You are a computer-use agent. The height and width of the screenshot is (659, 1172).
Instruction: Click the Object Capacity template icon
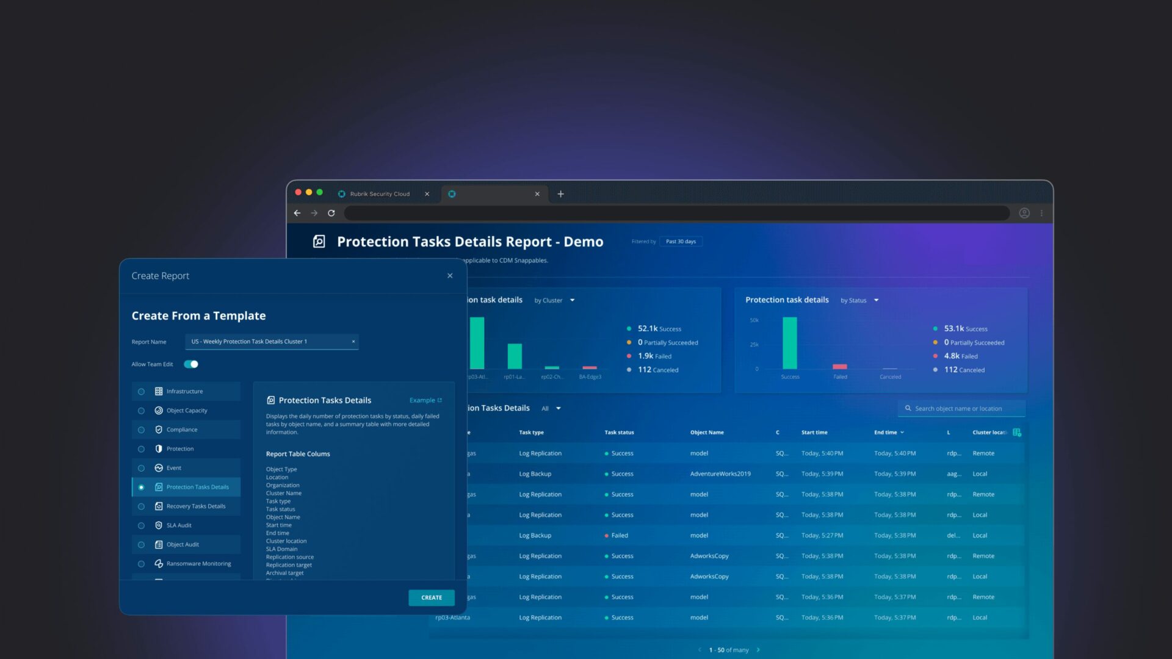click(x=159, y=411)
